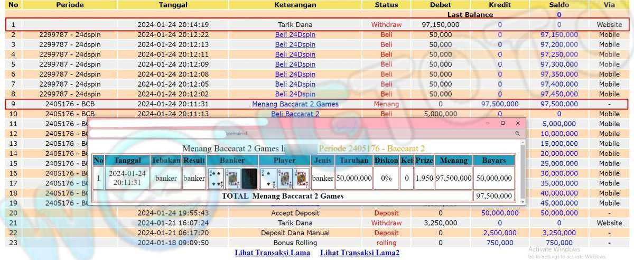Open Lihat Transaksi Lama2 link
The height and width of the screenshot is (260, 634).
click(360, 253)
